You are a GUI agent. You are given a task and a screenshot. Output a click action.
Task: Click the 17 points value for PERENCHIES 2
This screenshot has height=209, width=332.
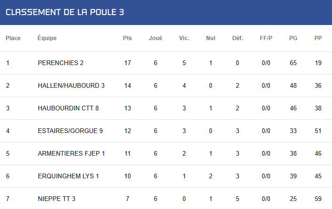pos(128,63)
